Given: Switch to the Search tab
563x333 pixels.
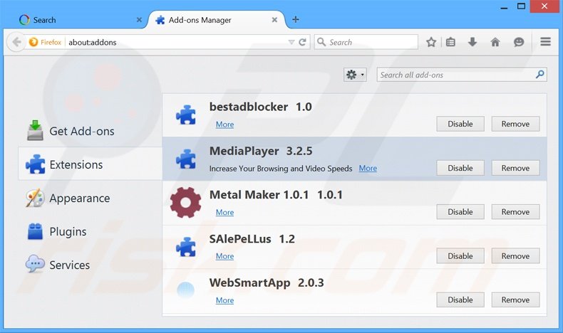Looking at the screenshot, I should coord(79,20).
